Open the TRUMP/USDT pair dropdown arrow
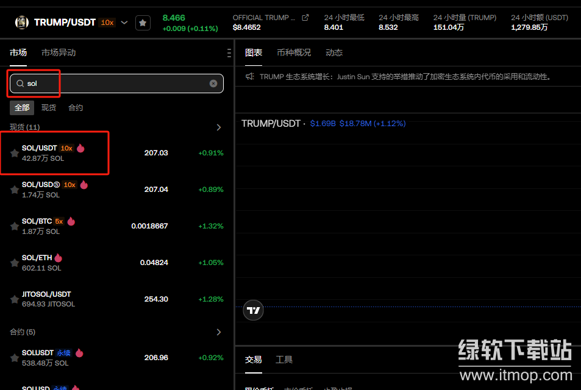The width and height of the screenshot is (581, 390). [124, 23]
